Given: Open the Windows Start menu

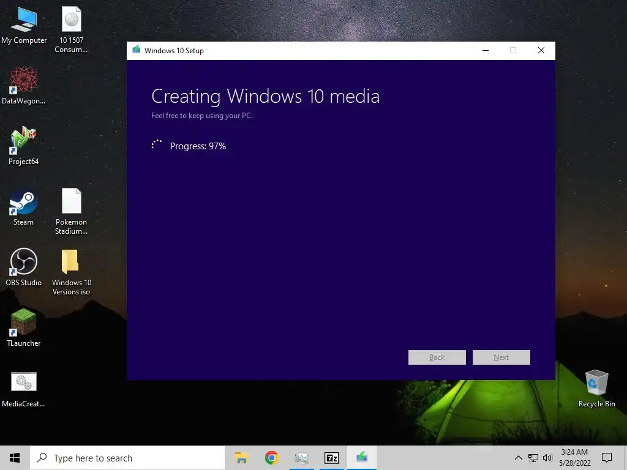Looking at the screenshot, I should click(x=15, y=458).
